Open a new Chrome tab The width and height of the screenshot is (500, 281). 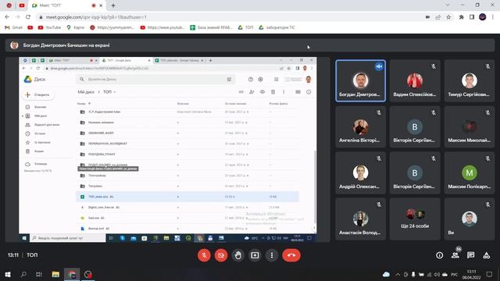[x=113, y=5]
